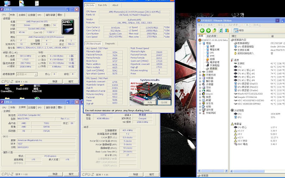Open the paintbrush document desktop icon

coord(22,3)
